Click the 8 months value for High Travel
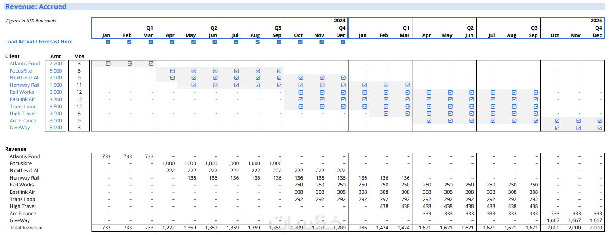The width and height of the screenshot is (612, 235). coord(79,113)
